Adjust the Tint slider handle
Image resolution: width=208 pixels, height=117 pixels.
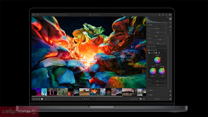click(x=157, y=36)
